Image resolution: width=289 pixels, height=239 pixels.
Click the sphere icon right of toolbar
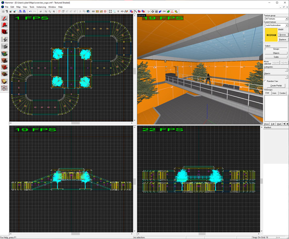pyautogui.click(x=153, y=11)
